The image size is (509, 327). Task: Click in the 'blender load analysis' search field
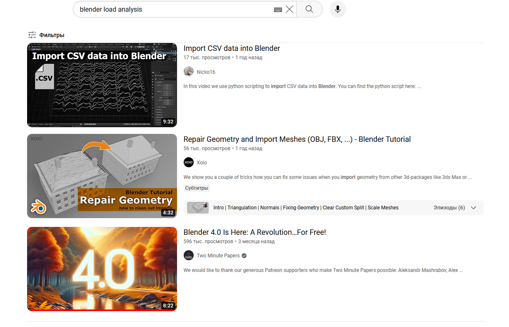pos(171,9)
